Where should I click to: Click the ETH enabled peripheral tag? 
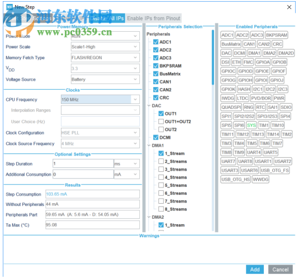click(236, 62)
